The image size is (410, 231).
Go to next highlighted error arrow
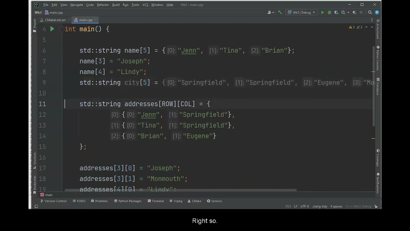click(x=372, y=27)
